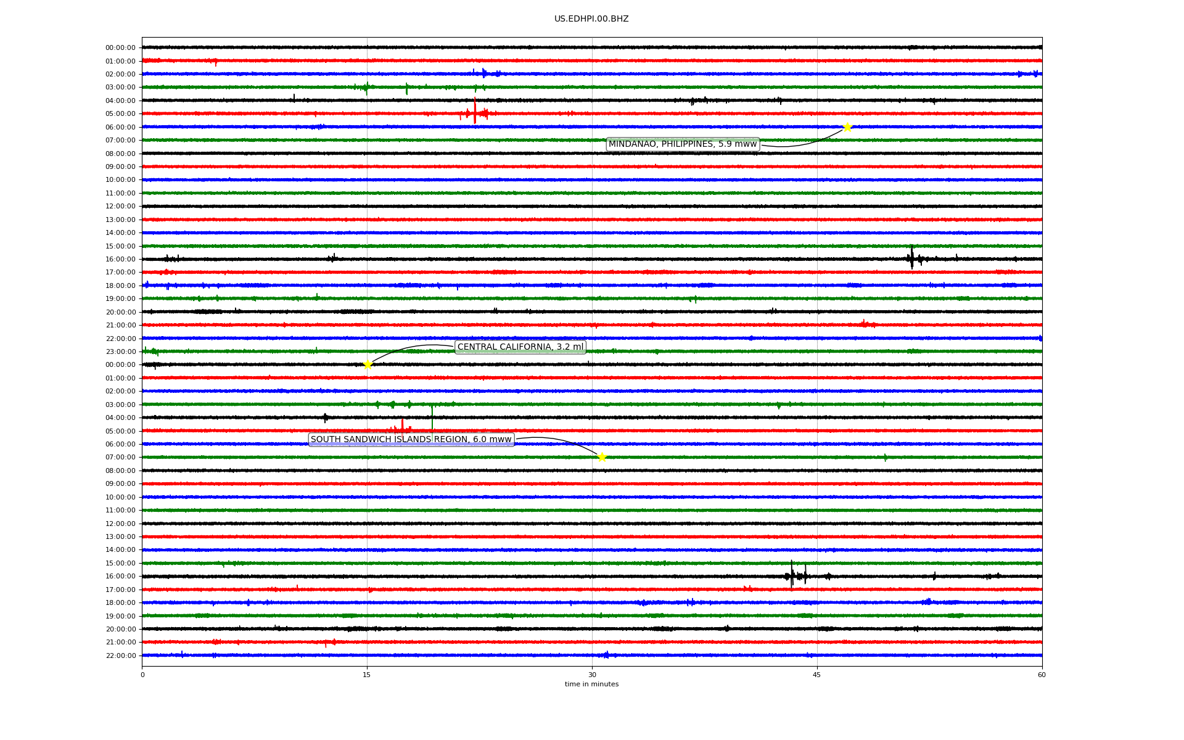Screen dimensions: 1184x740
Task: Click the CENTRAL CALIFORNIA 3.2 ml label
Action: [520, 347]
